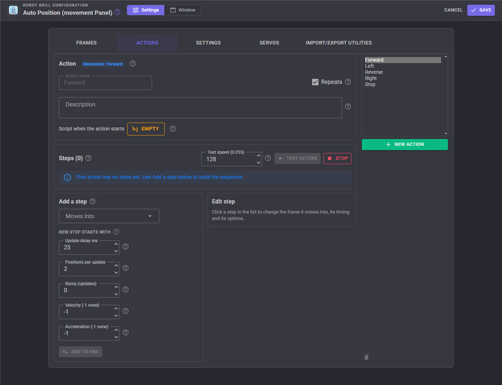Image resolution: width=502 pixels, height=385 pixels.
Task: Open the Moves into dropdown
Action: coord(109,216)
